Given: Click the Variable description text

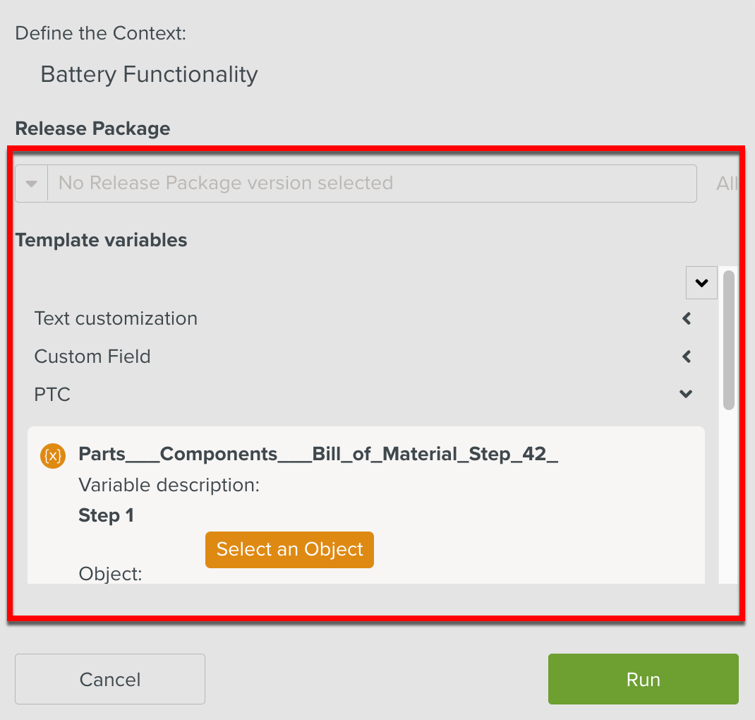Looking at the screenshot, I should click(x=169, y=485).
